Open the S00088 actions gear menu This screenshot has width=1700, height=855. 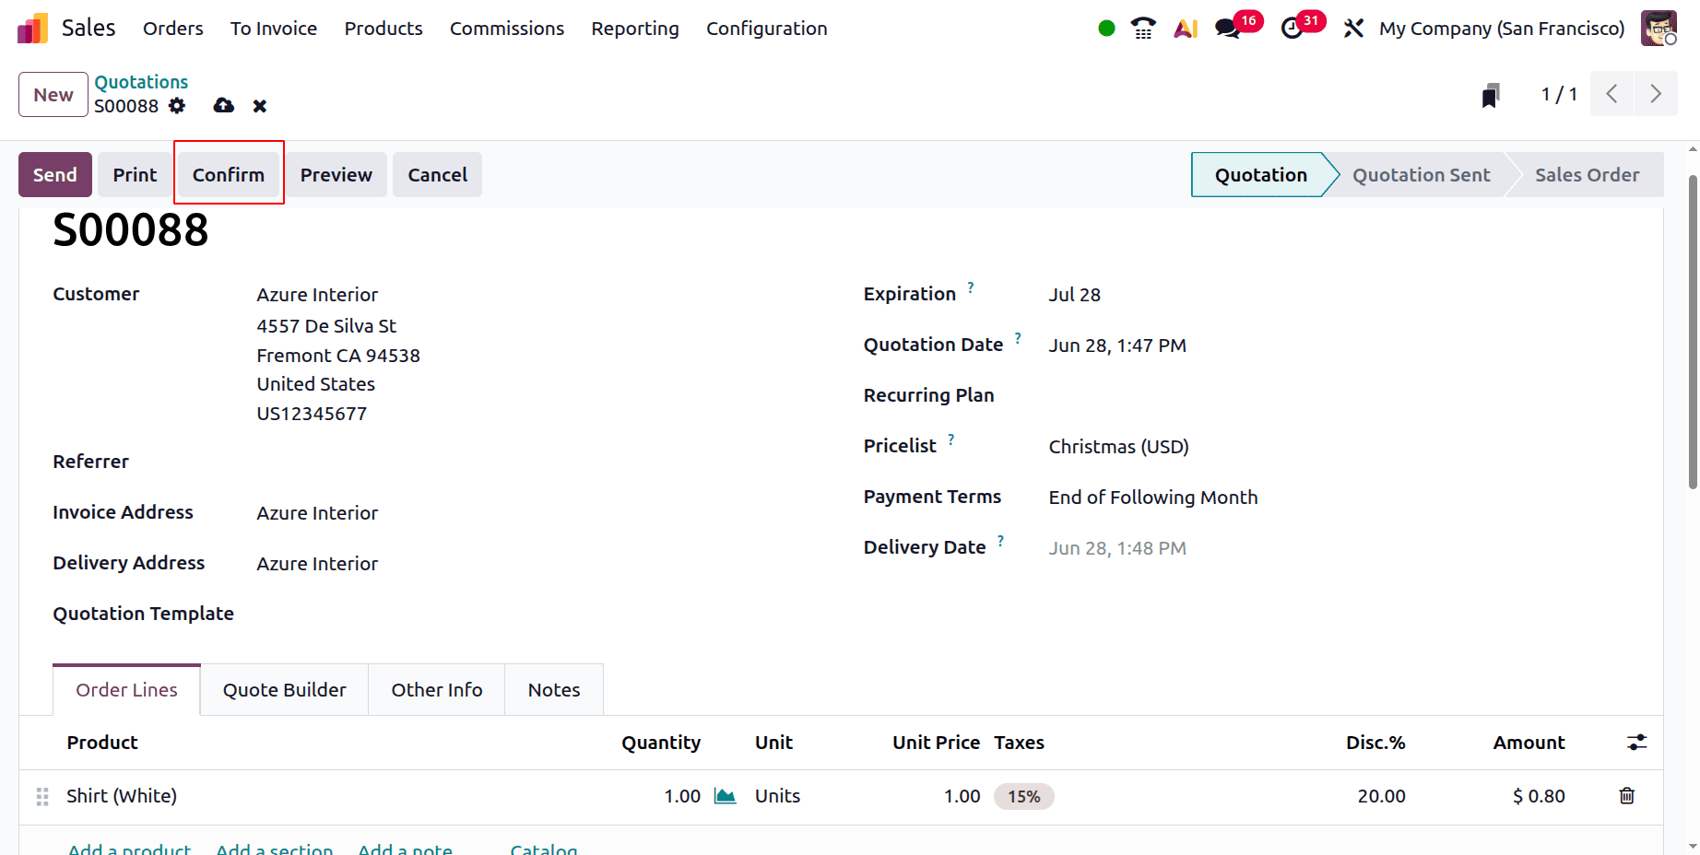tap(177, 106)
